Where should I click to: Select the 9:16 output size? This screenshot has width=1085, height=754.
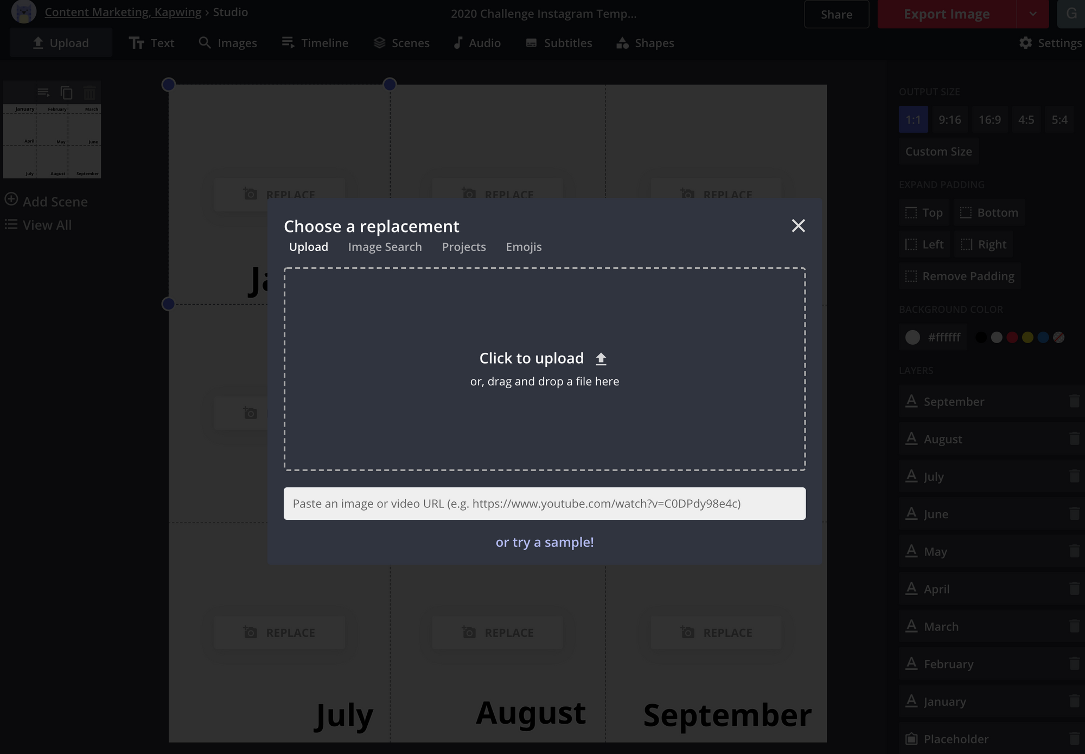949,120
